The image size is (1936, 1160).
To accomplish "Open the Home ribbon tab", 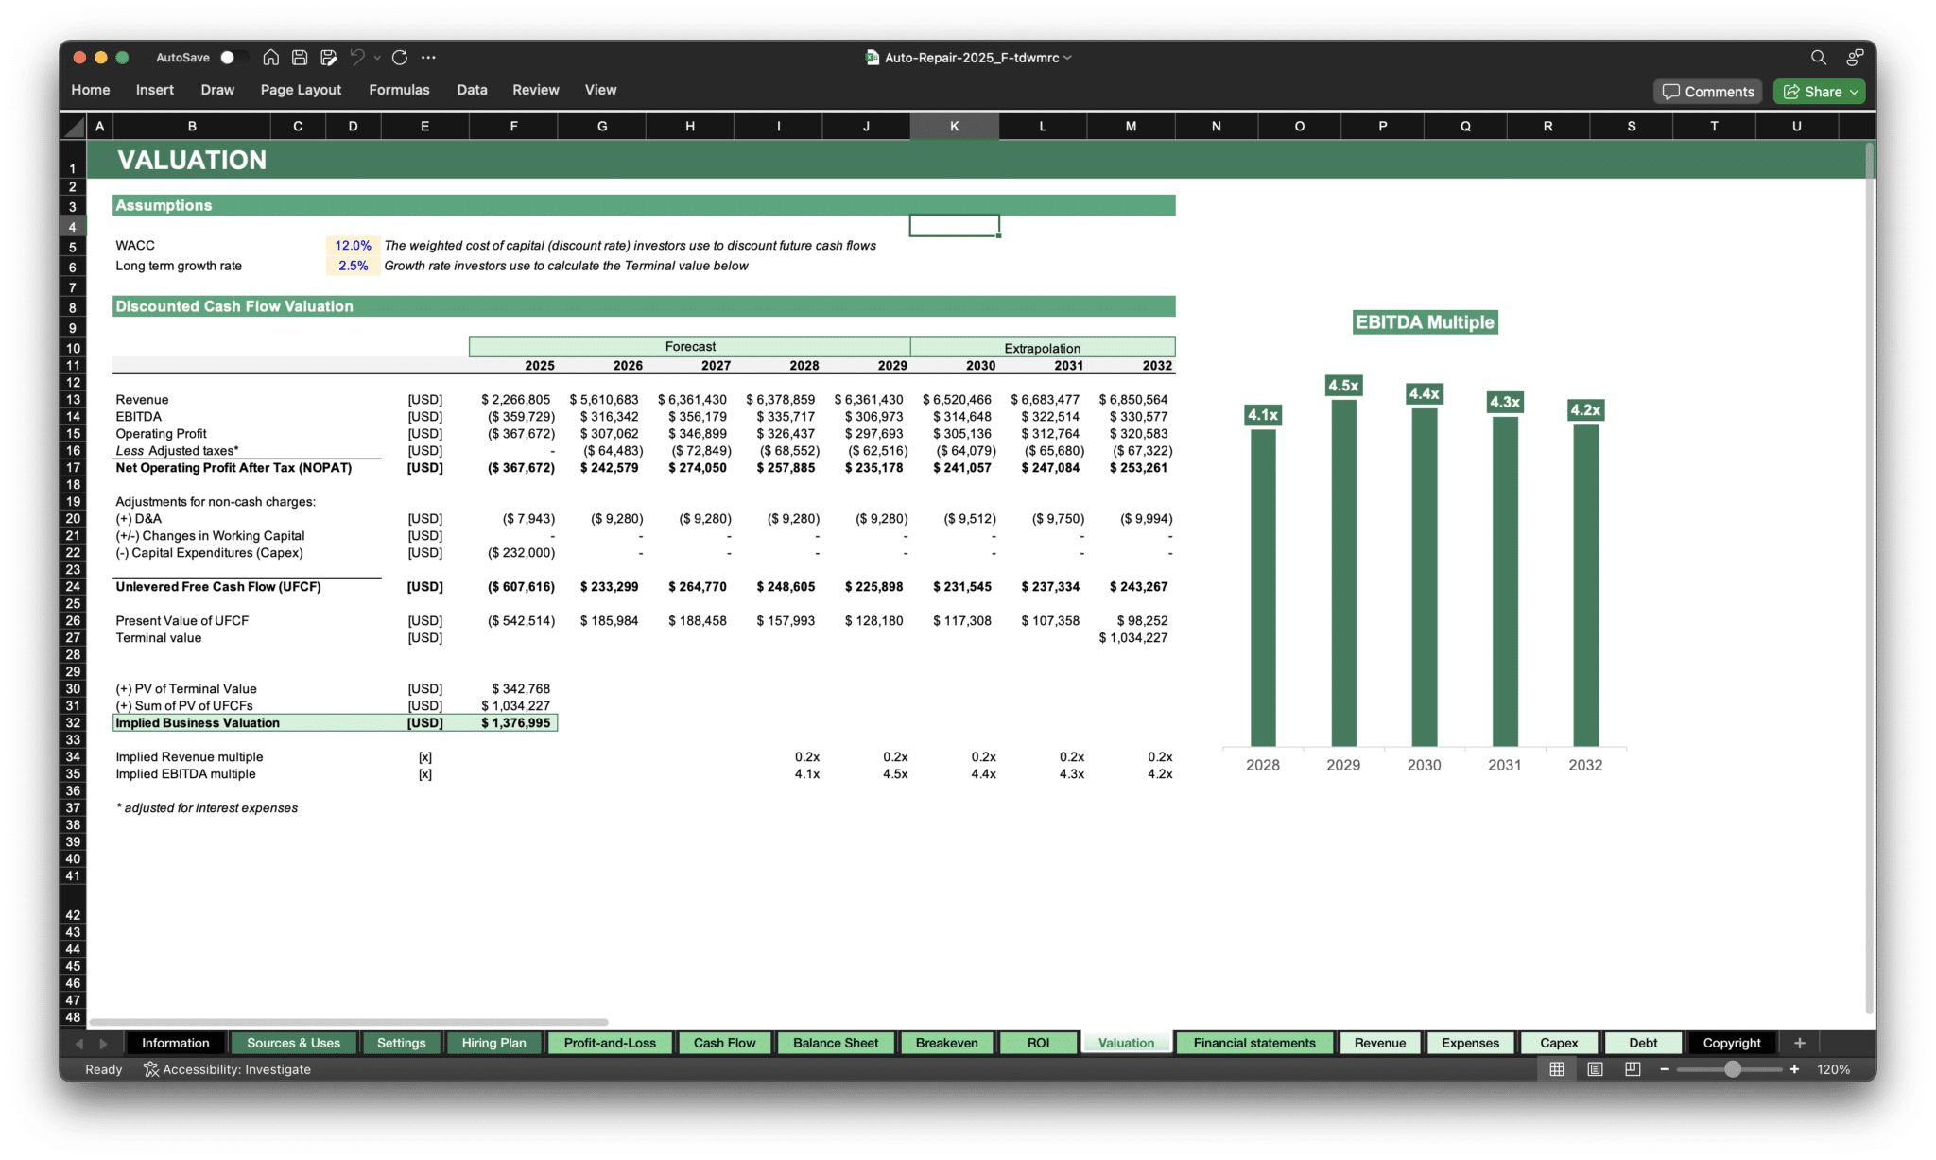I will (x=91, y=90).
